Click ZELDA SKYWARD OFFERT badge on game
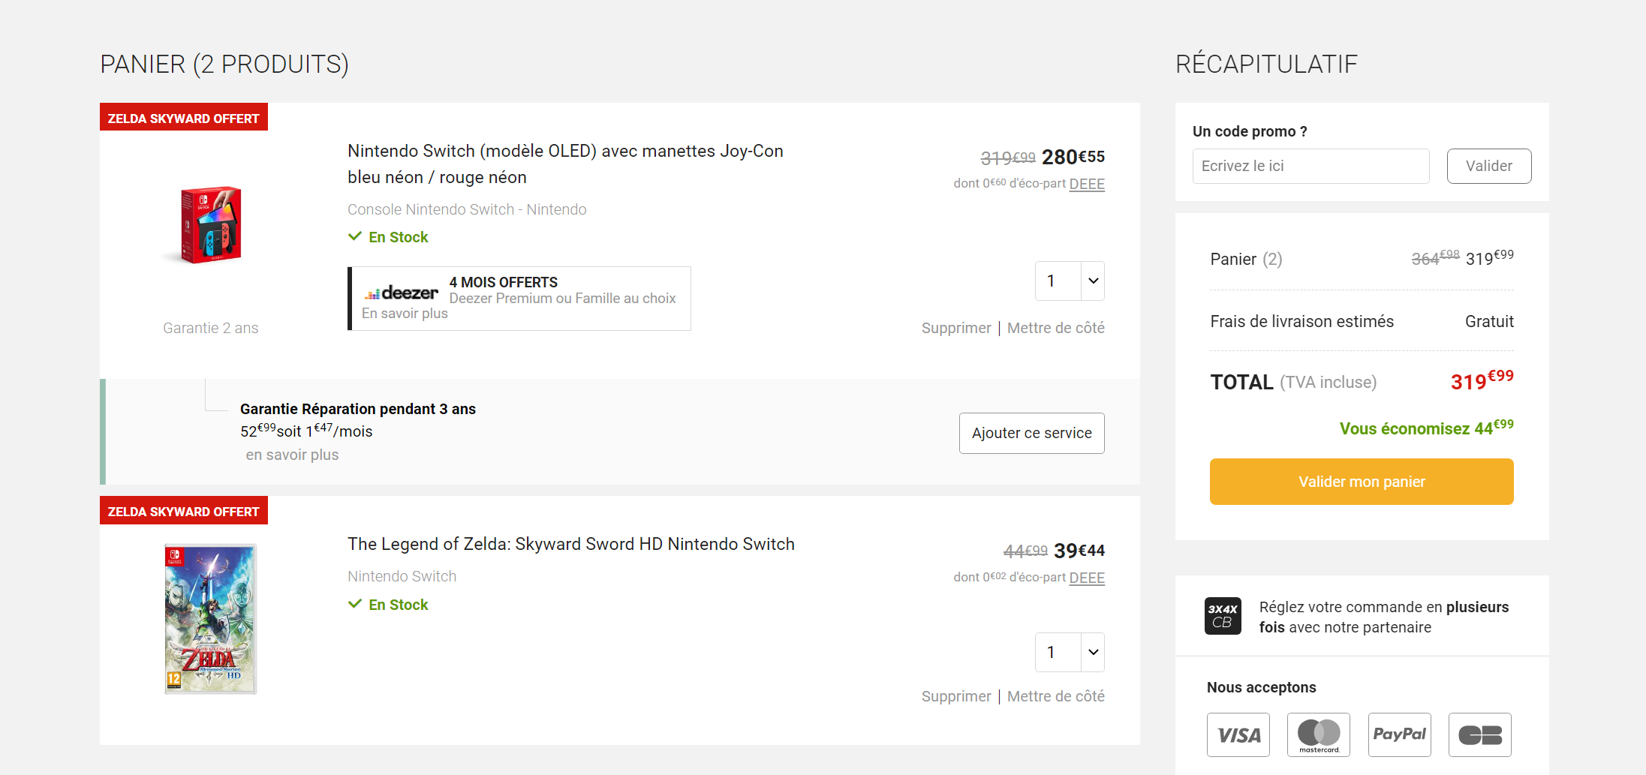The height and width of the screenshot is (775, 1646). click(x=184, y=511)
